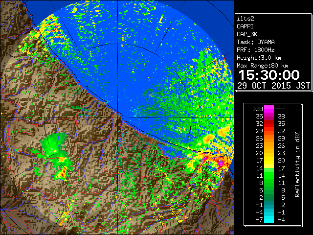Click the '---' legend entry
The image size is (313, 235).
(280, 109)
